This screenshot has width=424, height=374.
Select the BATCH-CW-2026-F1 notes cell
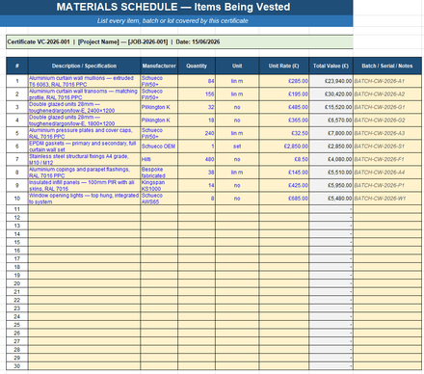(387, 159)
